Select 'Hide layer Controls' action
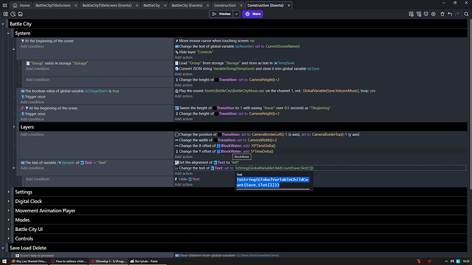The width and height of the screenshot is (472, 265). pos(194,52)
